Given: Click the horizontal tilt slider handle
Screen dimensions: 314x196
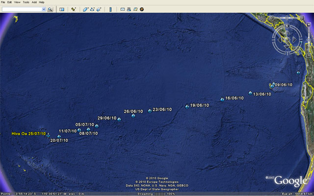Looking at the screenshot, I should click(x=287, y=18).
